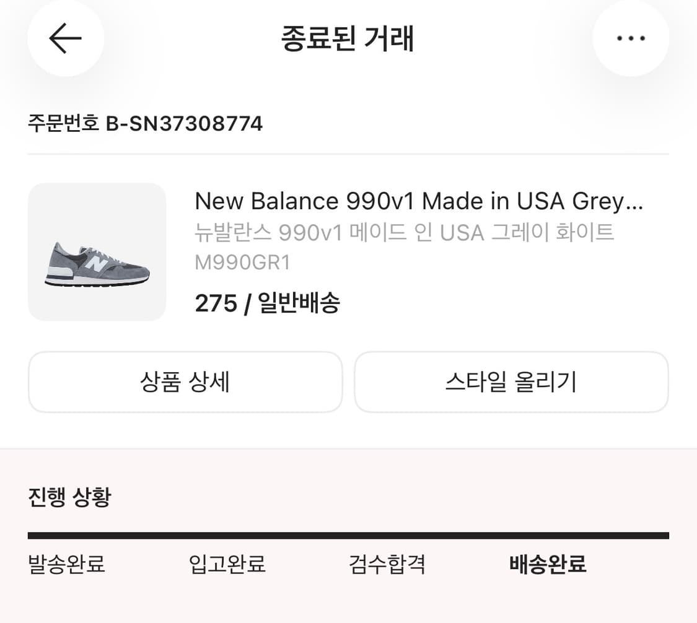Click the New Balance 990v1 product title
Screen dimensions: 697x623
(x=419, y=201)
